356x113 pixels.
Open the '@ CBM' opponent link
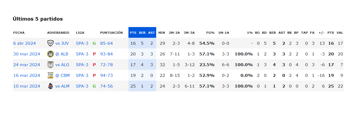(62, 76)
